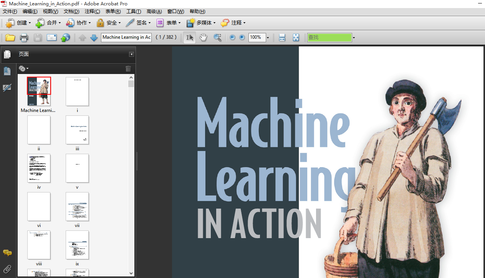Select page thumbnail labeled viii
Viewport: 485px width, 278px height.
pos(39,245)
